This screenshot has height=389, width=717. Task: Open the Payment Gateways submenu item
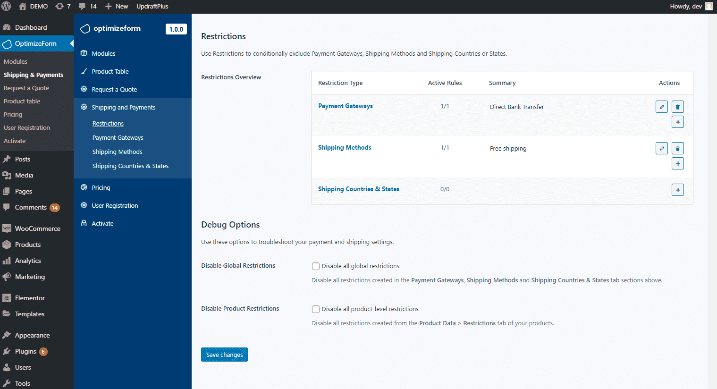coord(118,137)
